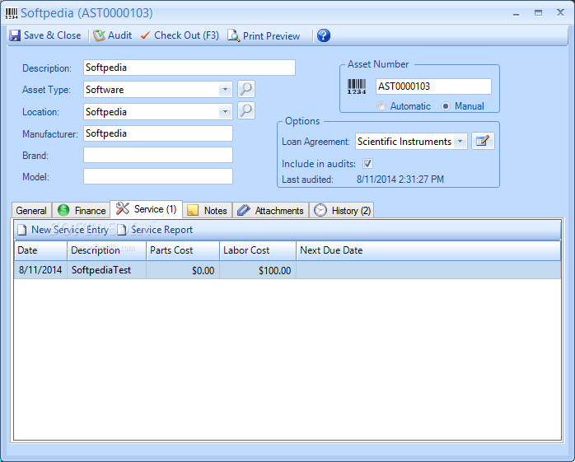
Task: Open the History (2) tab
Action: pyautogui.click(x=342, y=211)
